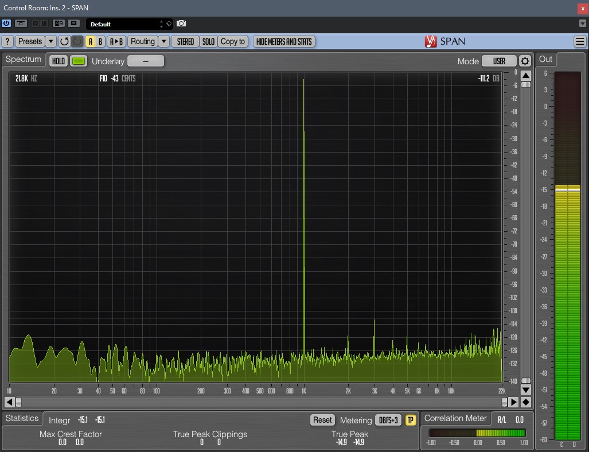Click the frequency scroll right arrow
This screenshot has width=589, height=452.
pyautogui.click(x=513, y=402)
